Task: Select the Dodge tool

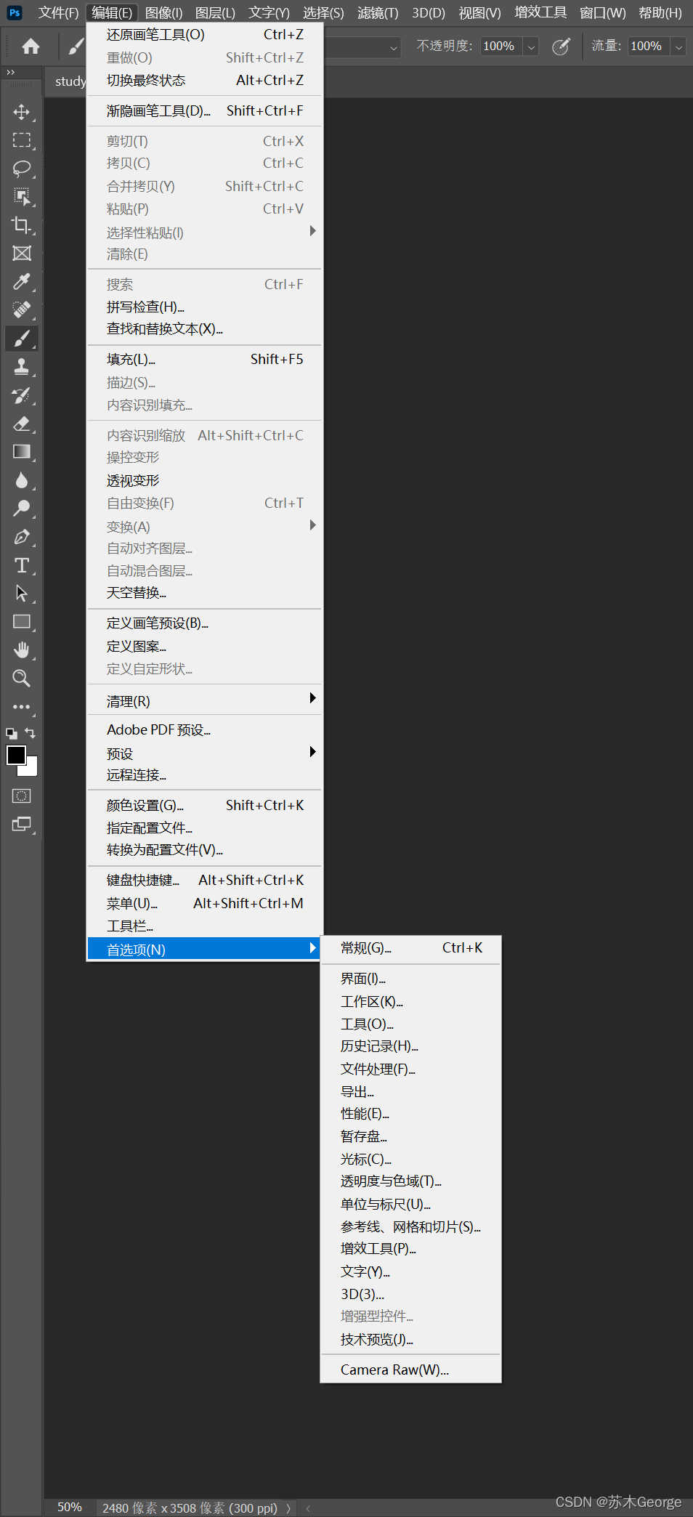Action: [x=22, y=509]
